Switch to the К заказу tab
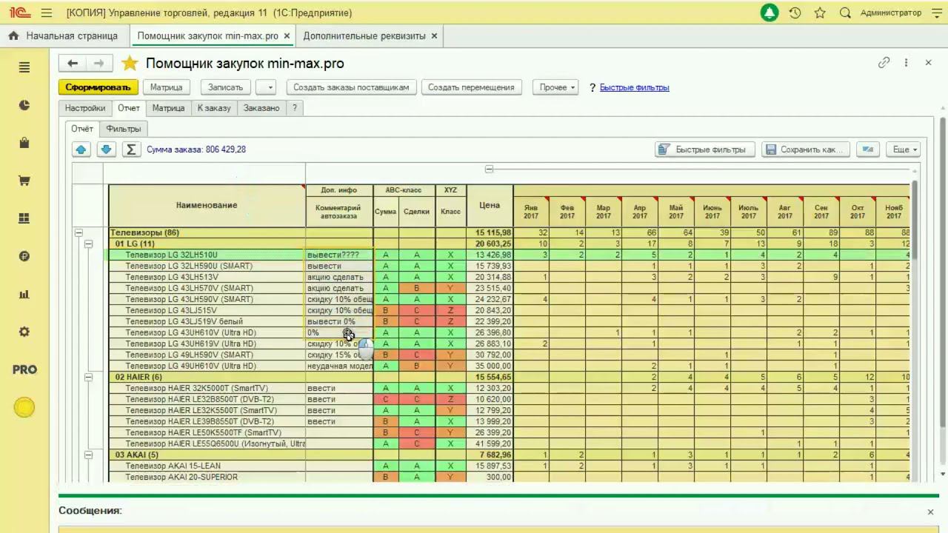948x533 pixels. pos(214,108)
